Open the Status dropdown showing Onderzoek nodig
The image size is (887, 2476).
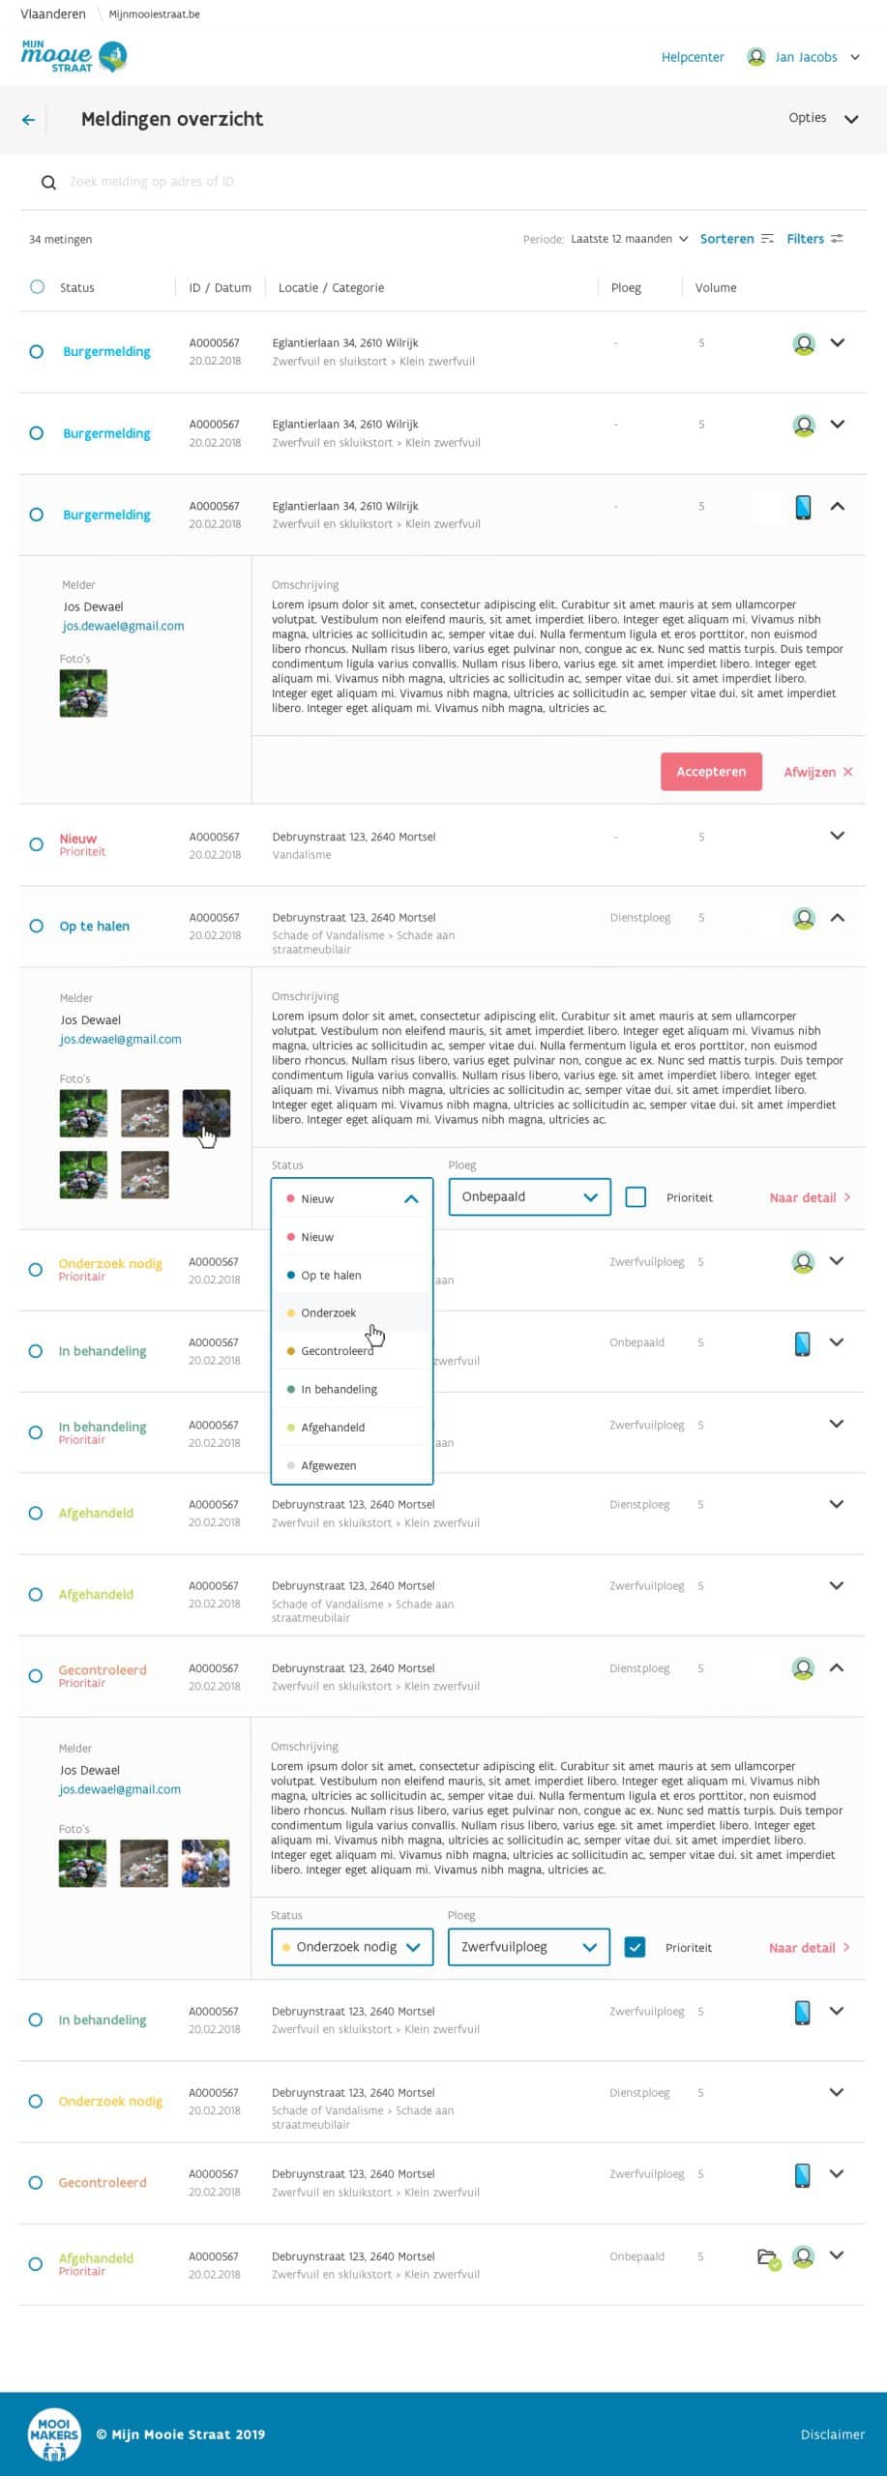352,1947
